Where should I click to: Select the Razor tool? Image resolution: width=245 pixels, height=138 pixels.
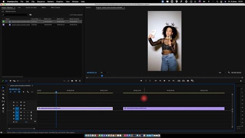tap(3, 98)
